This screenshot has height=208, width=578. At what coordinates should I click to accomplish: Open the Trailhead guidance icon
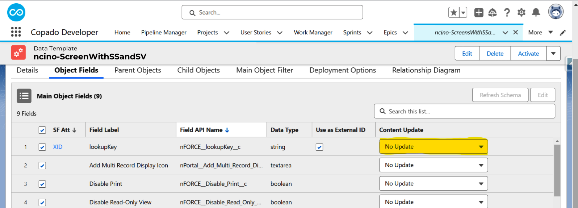coord(493,13)
